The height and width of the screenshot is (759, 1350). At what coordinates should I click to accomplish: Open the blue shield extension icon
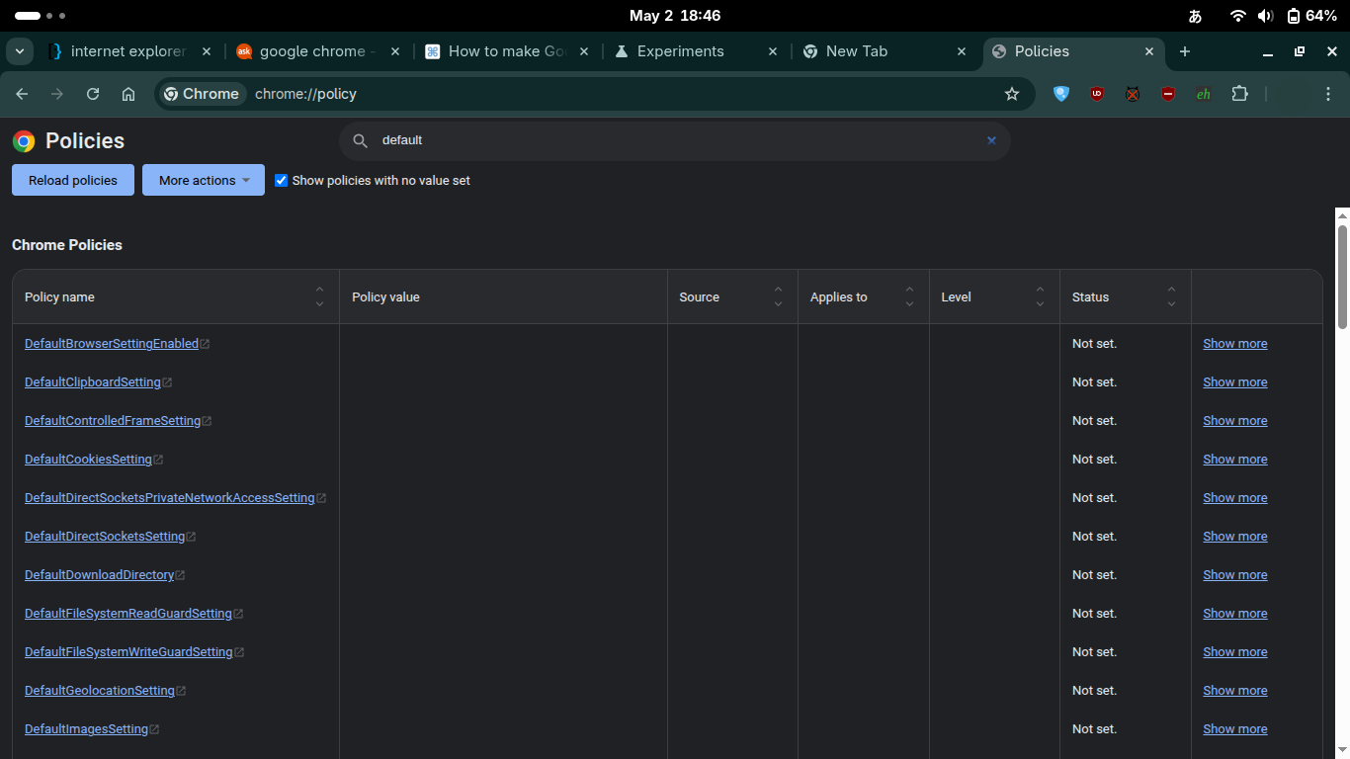point(1061,94)
